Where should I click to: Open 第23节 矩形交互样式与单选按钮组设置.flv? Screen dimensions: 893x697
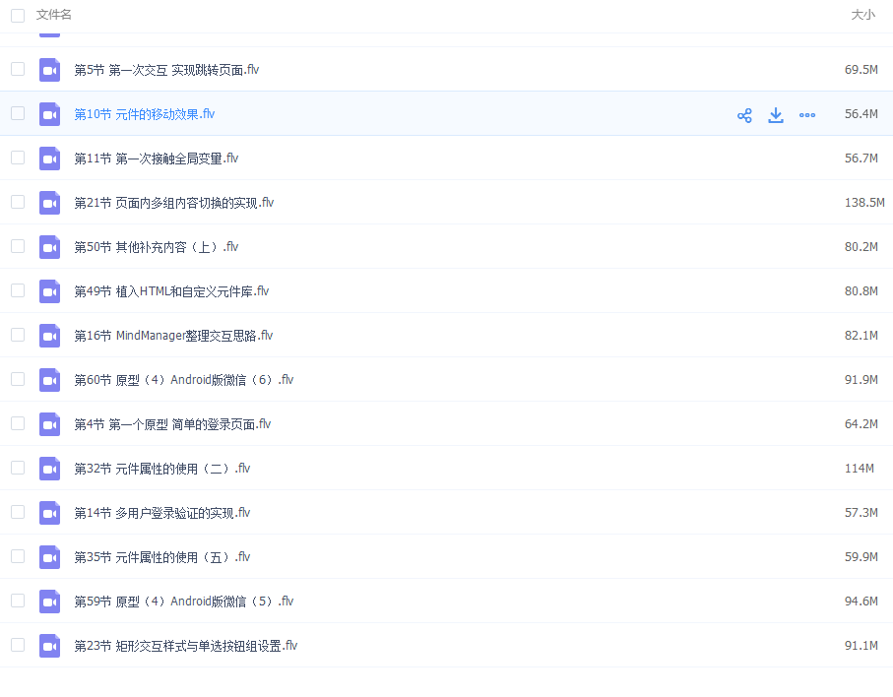[186, 646]
